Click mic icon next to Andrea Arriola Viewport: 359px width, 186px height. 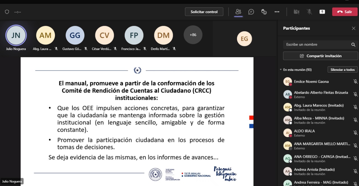[355, 171]
